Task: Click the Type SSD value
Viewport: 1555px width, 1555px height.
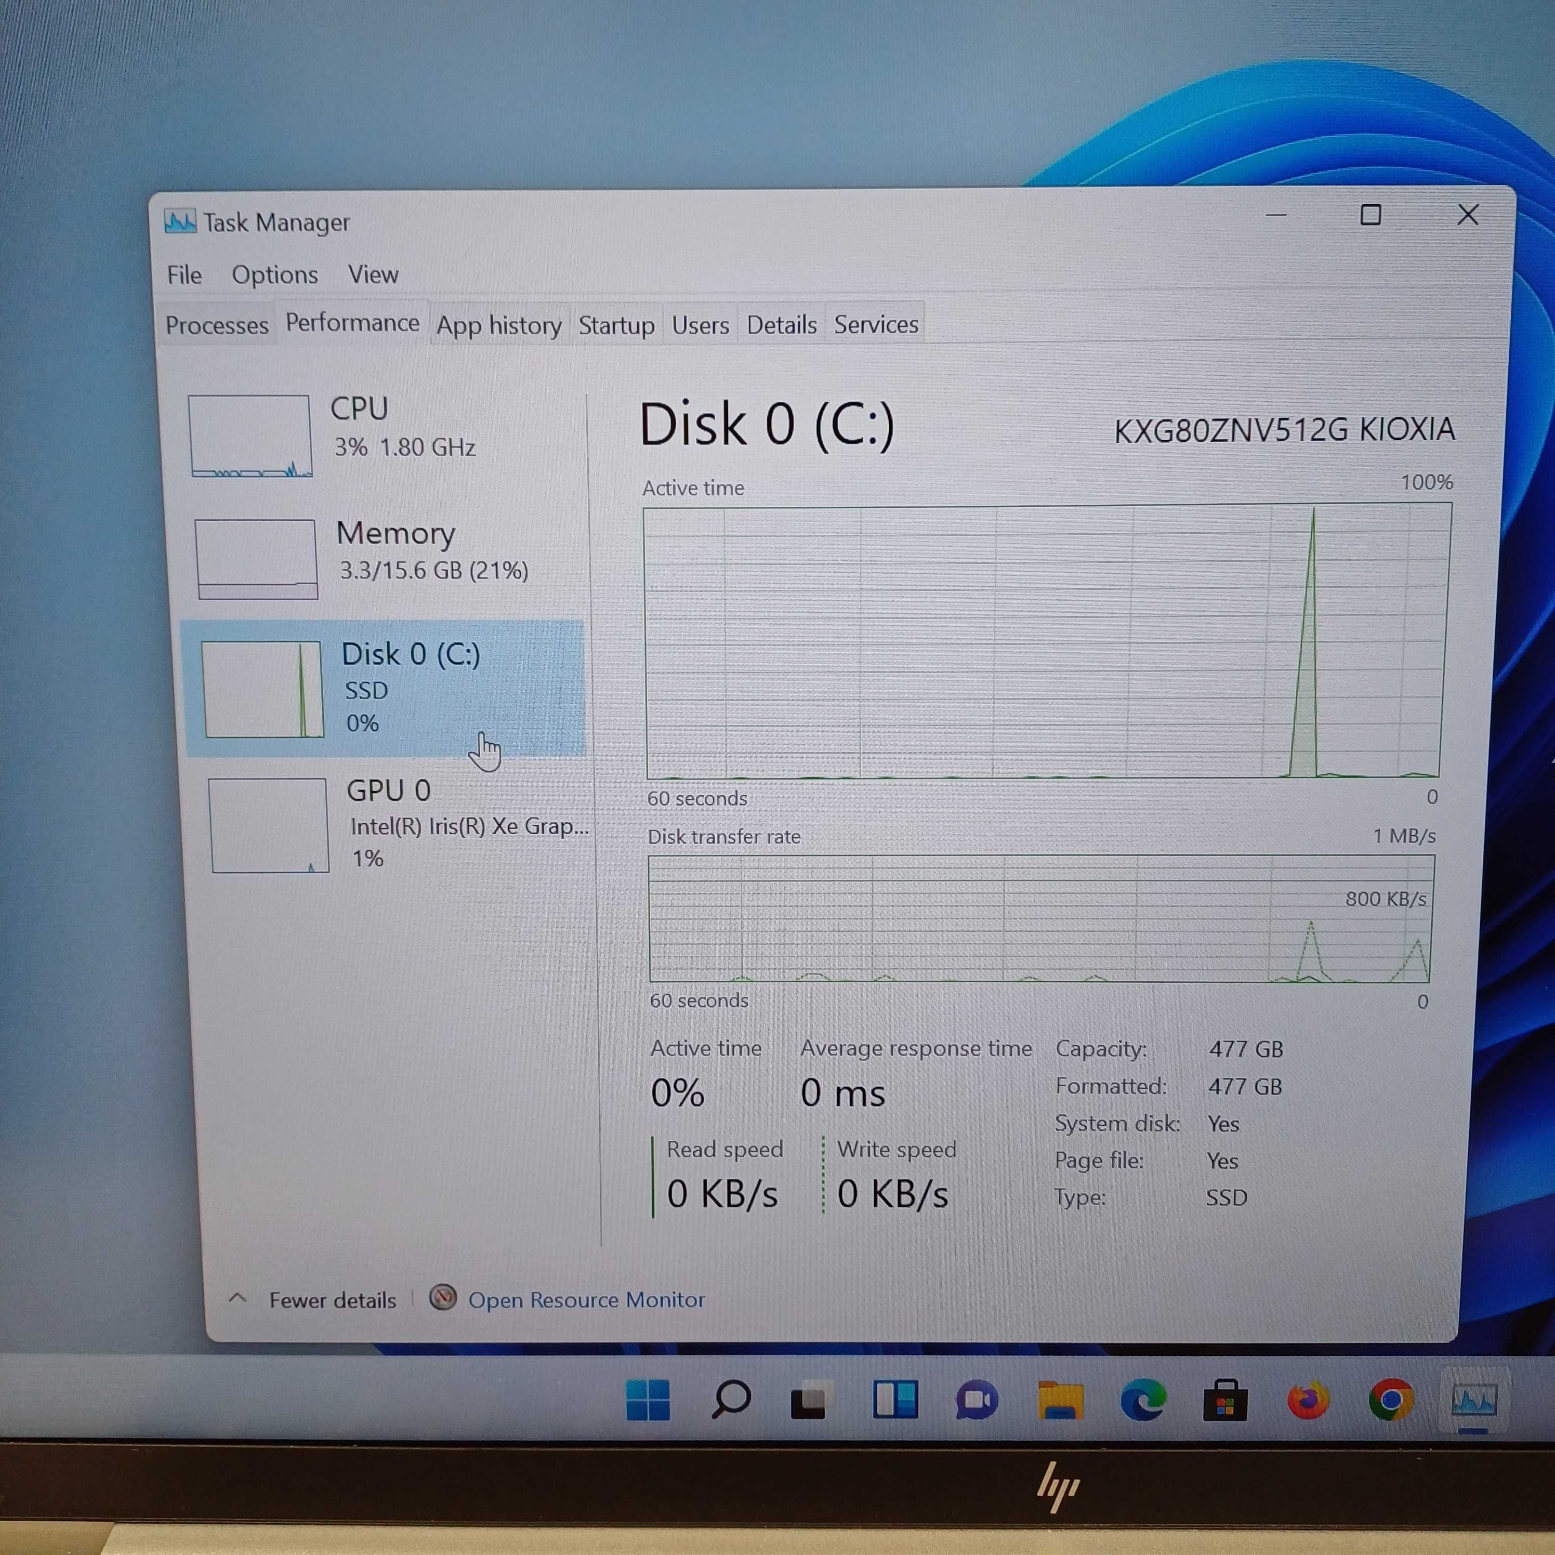Action: click(1226, 1197)
